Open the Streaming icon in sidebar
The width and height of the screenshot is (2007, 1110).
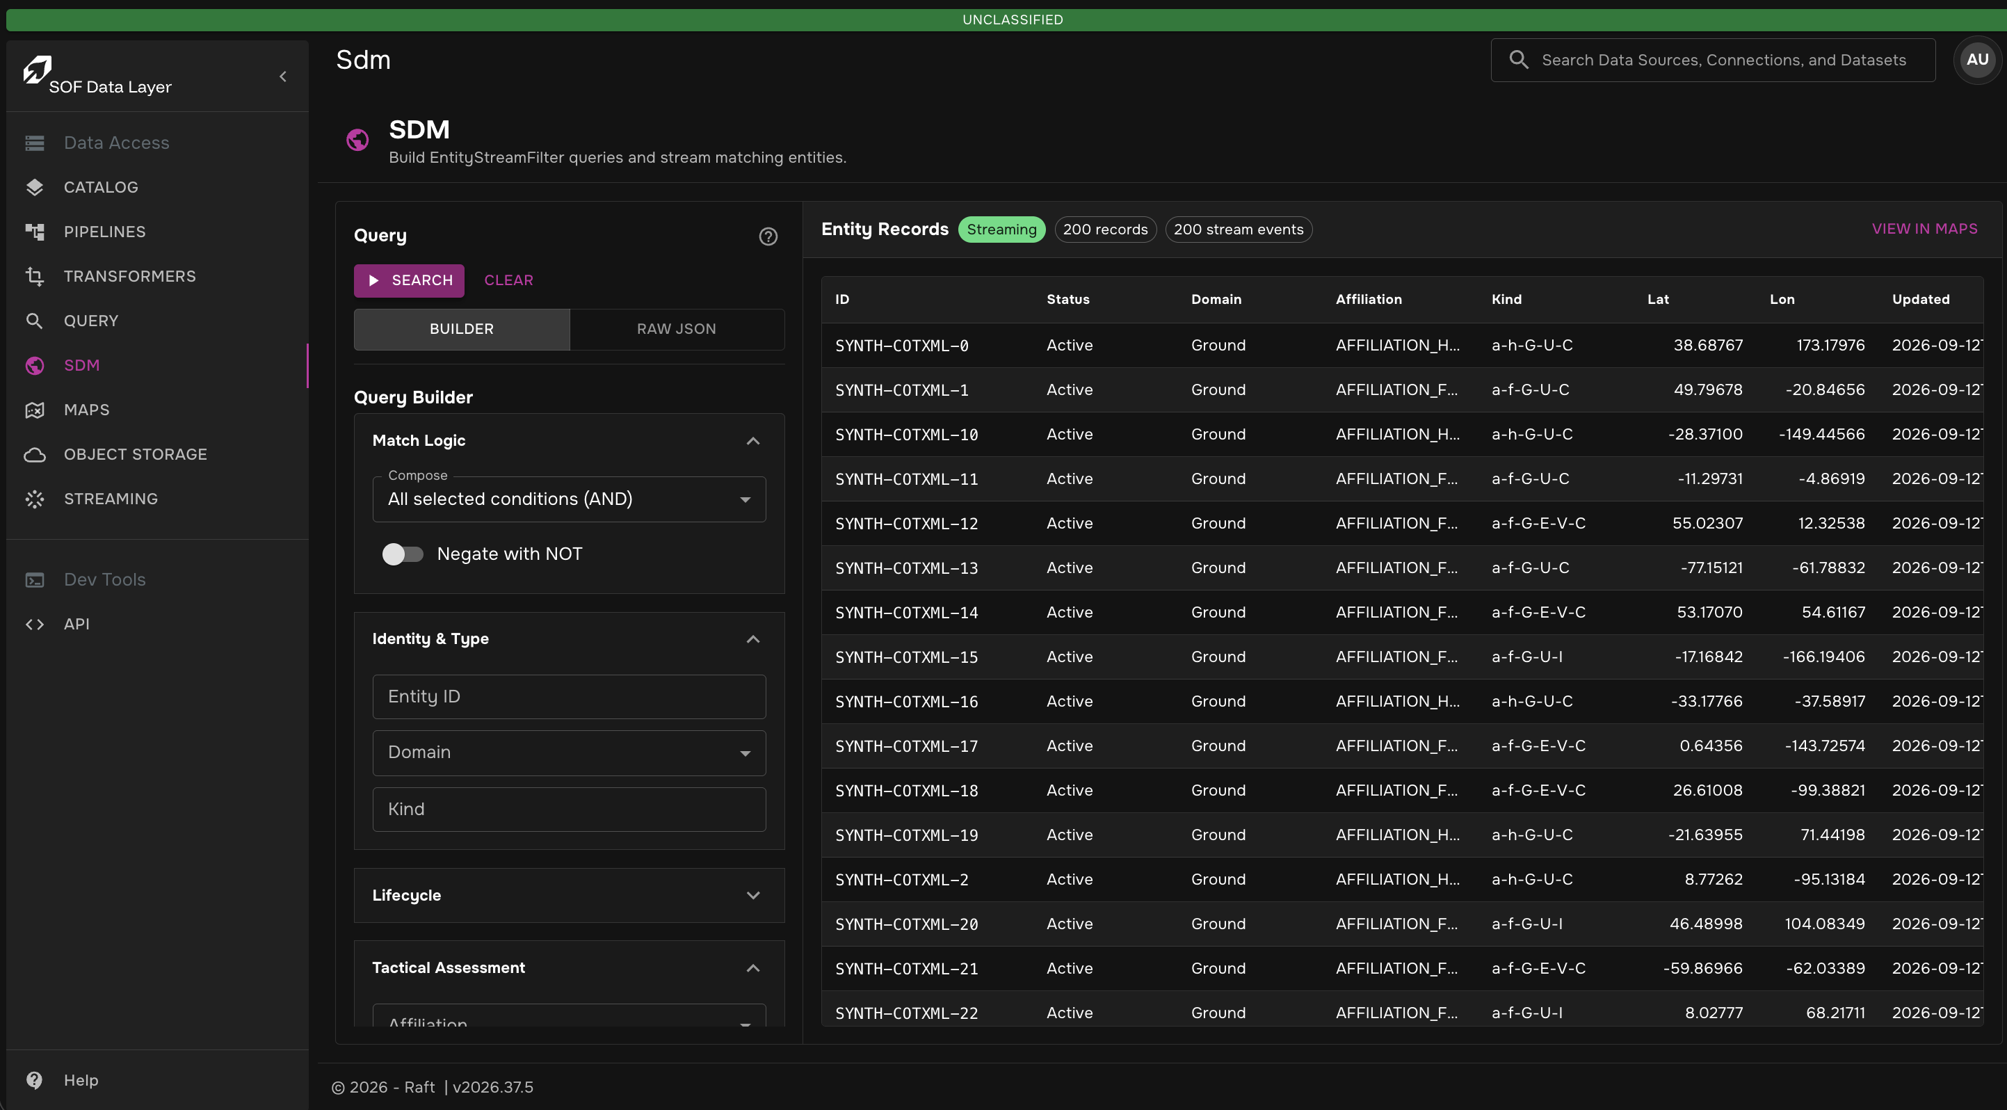coord(34,499)
